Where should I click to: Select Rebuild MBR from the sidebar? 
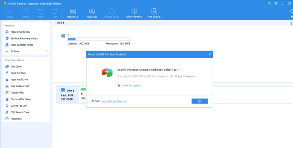(x=17, y=93)
